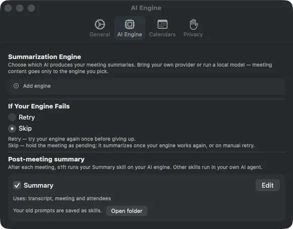Open the Privacy hand icon
293x229 pixels.
coord(193,24)
